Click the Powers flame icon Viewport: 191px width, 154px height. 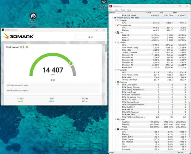coord(118,43)
